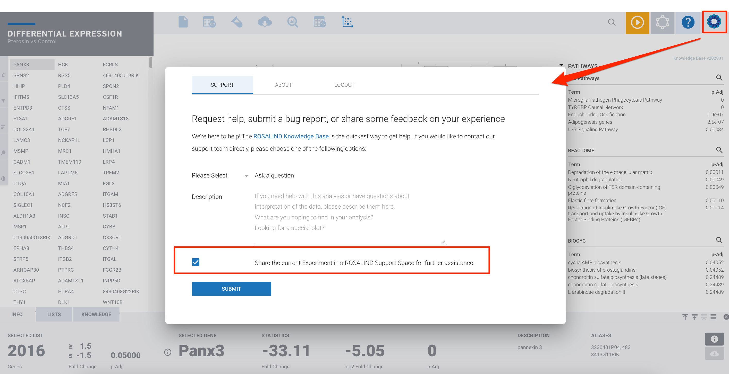Click the half-circle contrast sidebar icon
This screenshot has width=729, height=374.
[3, 179]
